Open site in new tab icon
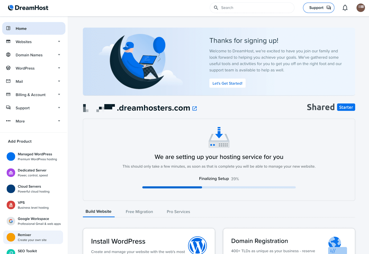This screenshot has height=254, width=369. [x=195, y=108]
